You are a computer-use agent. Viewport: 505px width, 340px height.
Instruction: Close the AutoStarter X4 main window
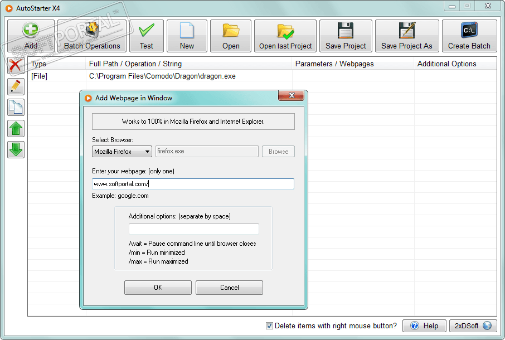tap(488, 6)
